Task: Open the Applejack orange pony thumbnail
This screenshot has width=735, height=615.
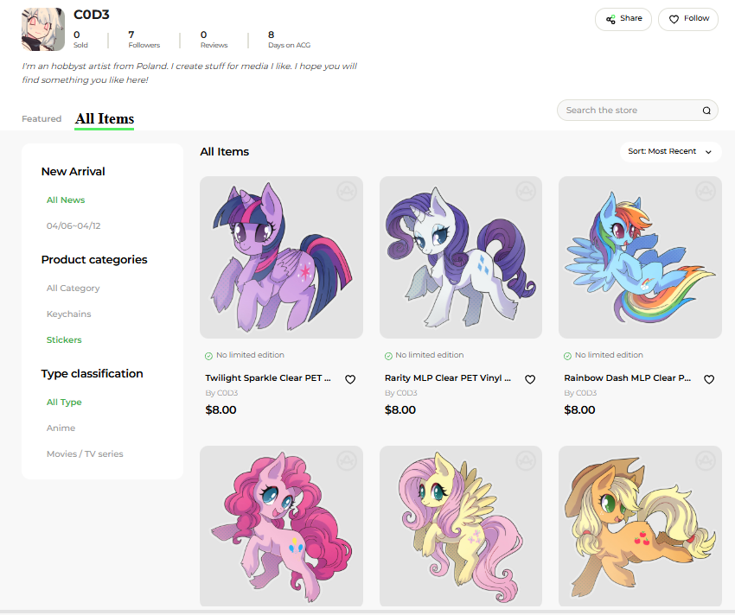Action: pos(640,526)
